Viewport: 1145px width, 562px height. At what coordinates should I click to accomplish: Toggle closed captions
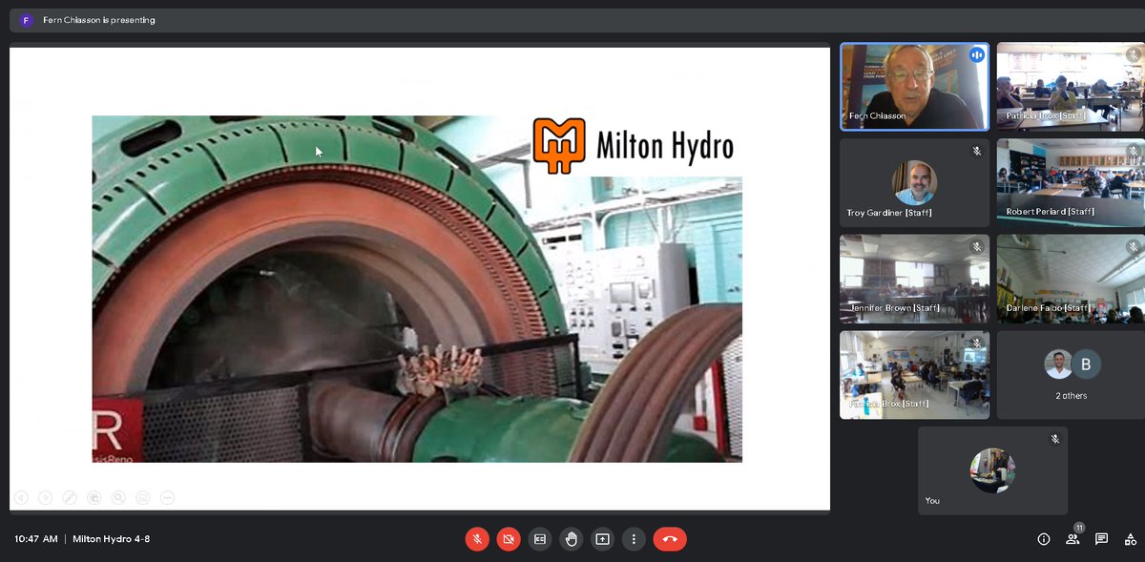(x=540, y=539)
